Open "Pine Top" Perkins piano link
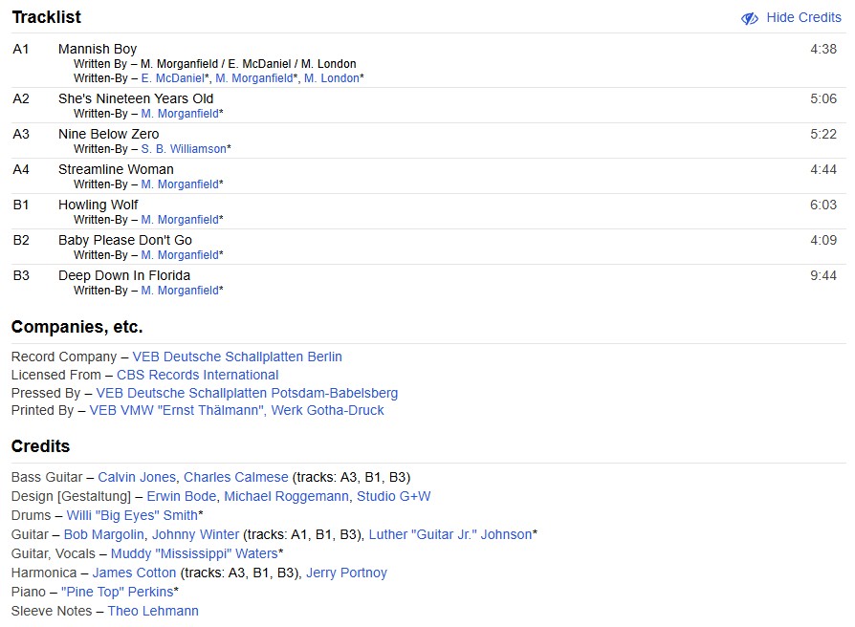The image size is (855, 627). (x=117, y=592)
